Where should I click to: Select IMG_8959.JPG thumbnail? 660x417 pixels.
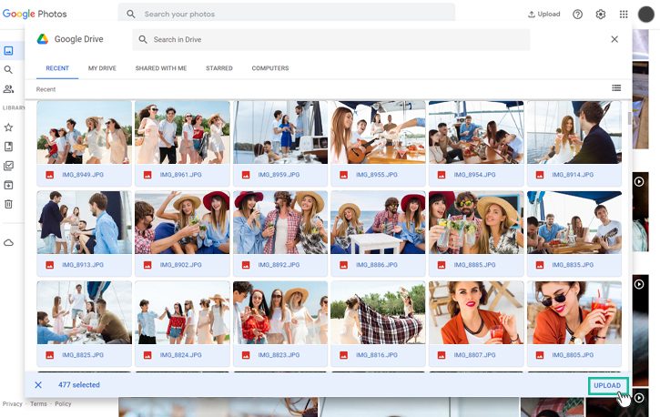coord(280,132)
